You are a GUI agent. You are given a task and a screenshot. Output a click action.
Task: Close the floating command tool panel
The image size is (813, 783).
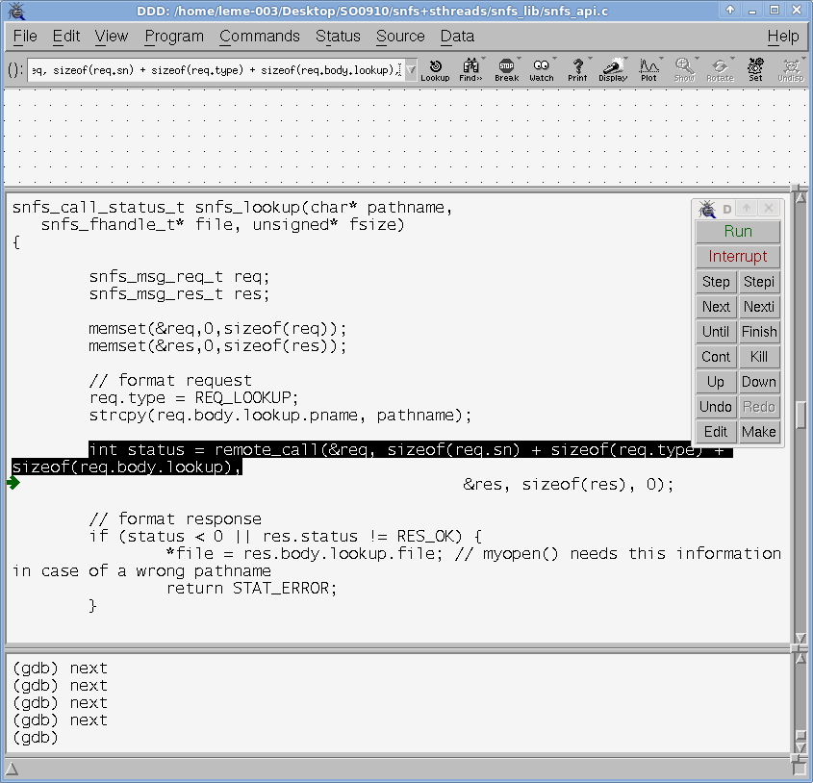769,209
